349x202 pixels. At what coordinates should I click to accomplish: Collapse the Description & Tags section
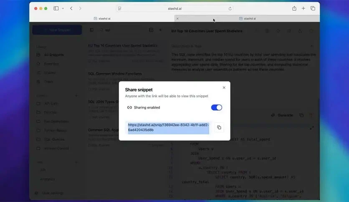tap(312, 46)
